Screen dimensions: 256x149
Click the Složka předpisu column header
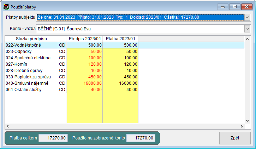(x=31, y=38)
